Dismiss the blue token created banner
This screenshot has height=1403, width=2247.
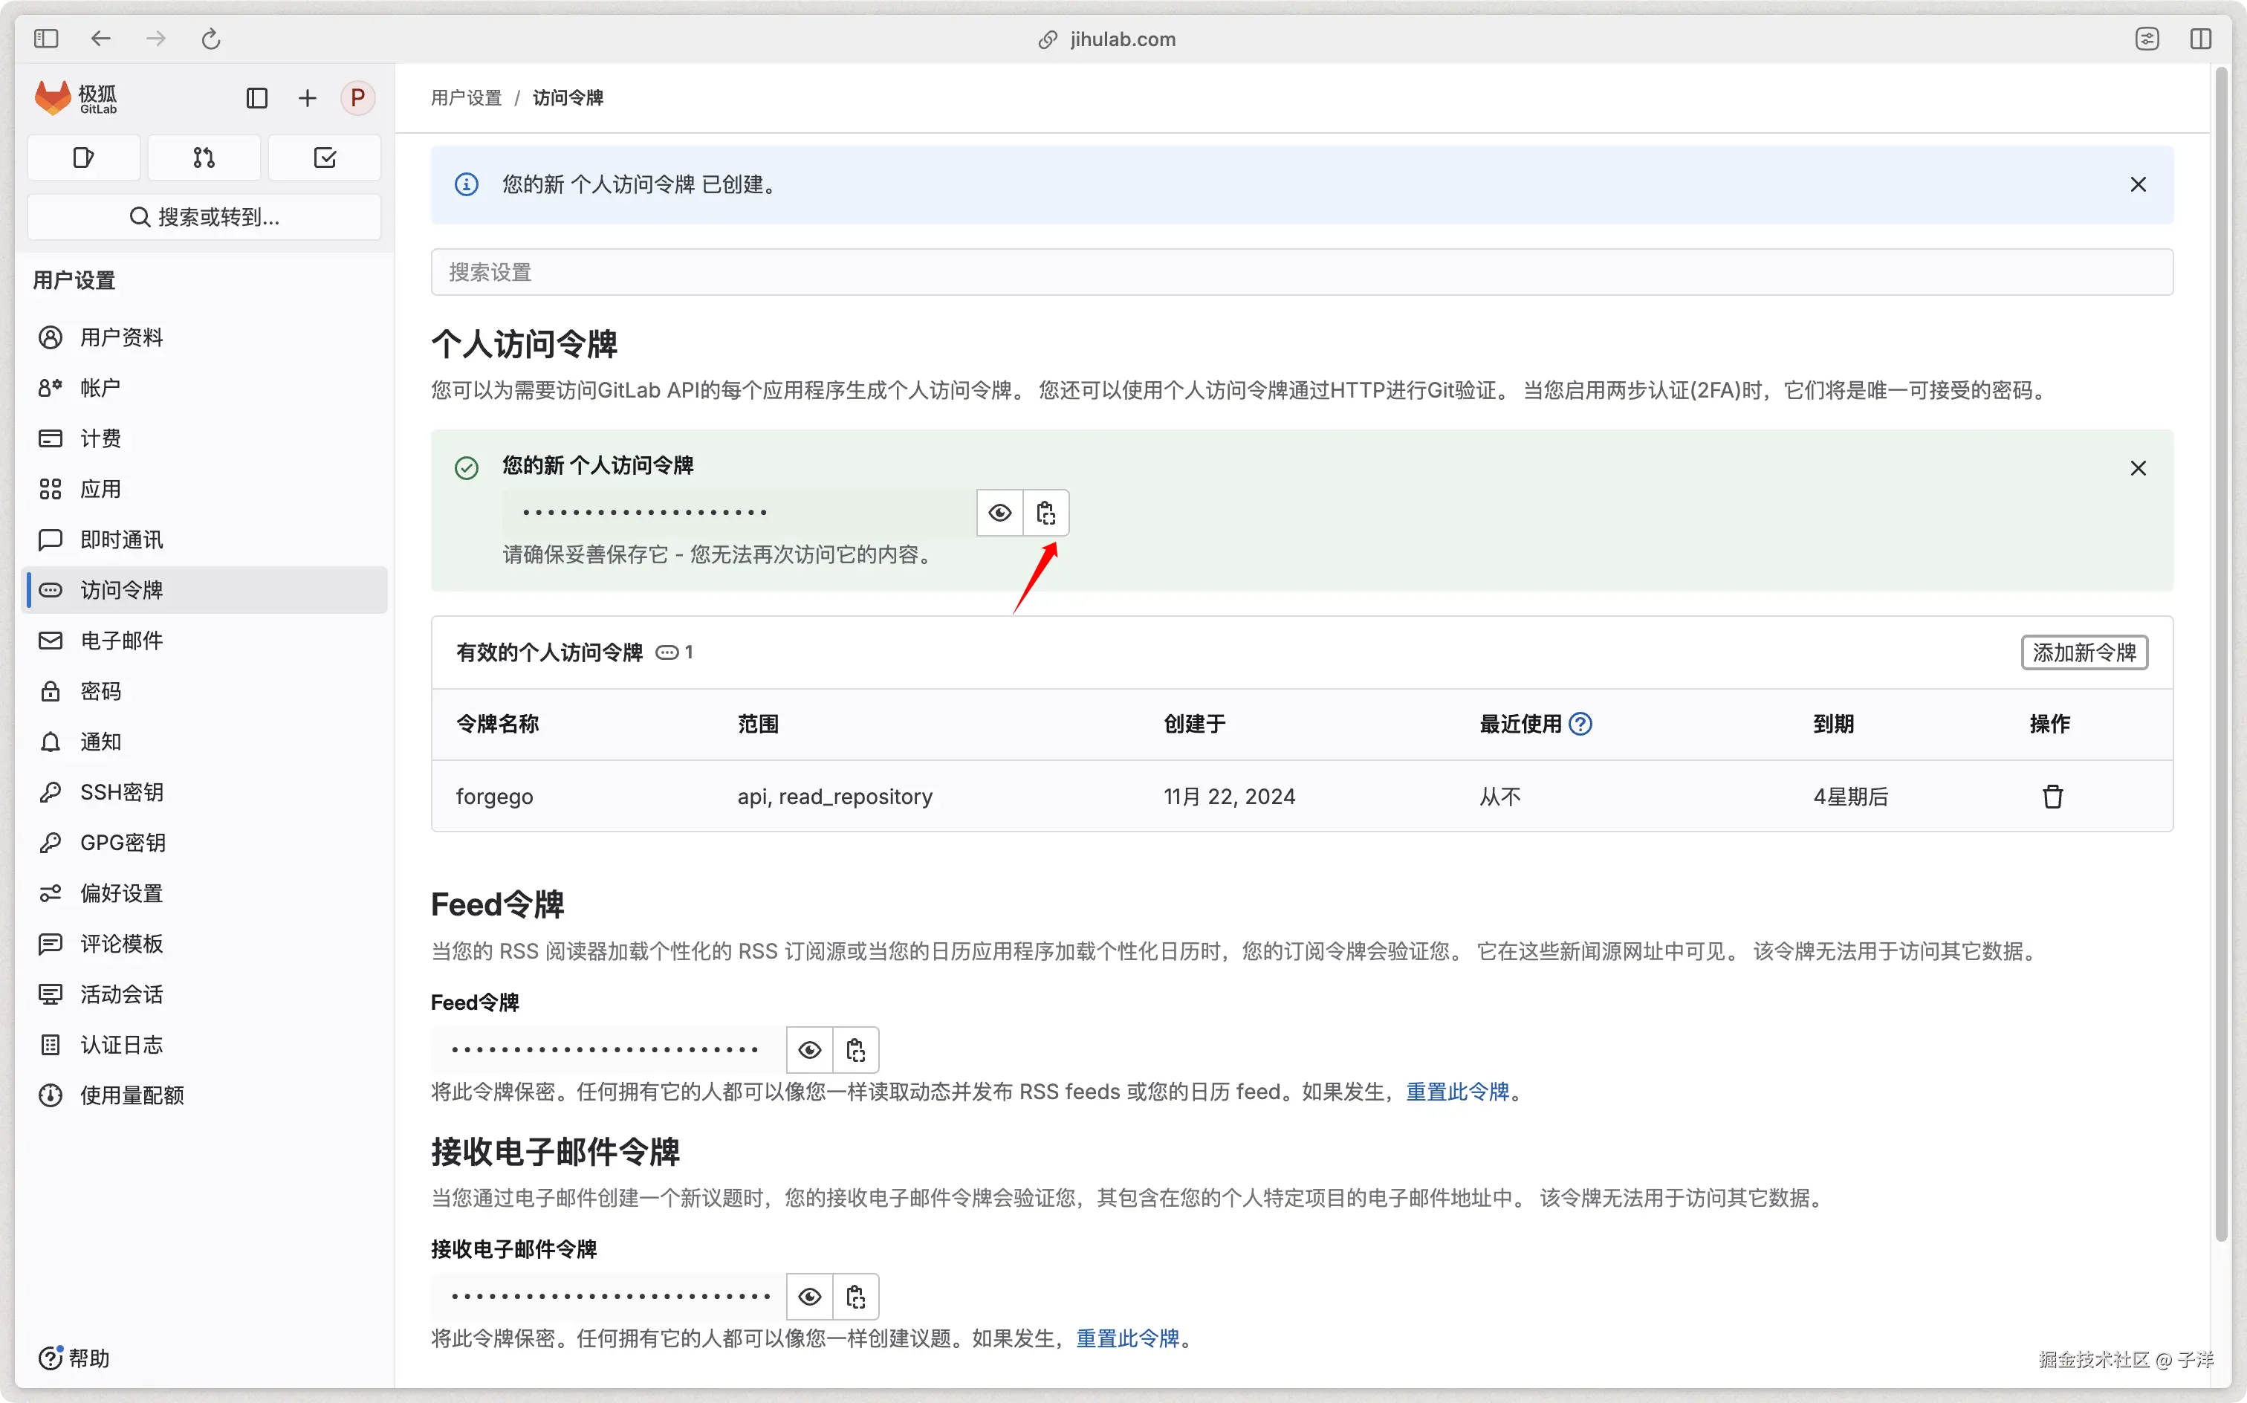[2138, 184]
